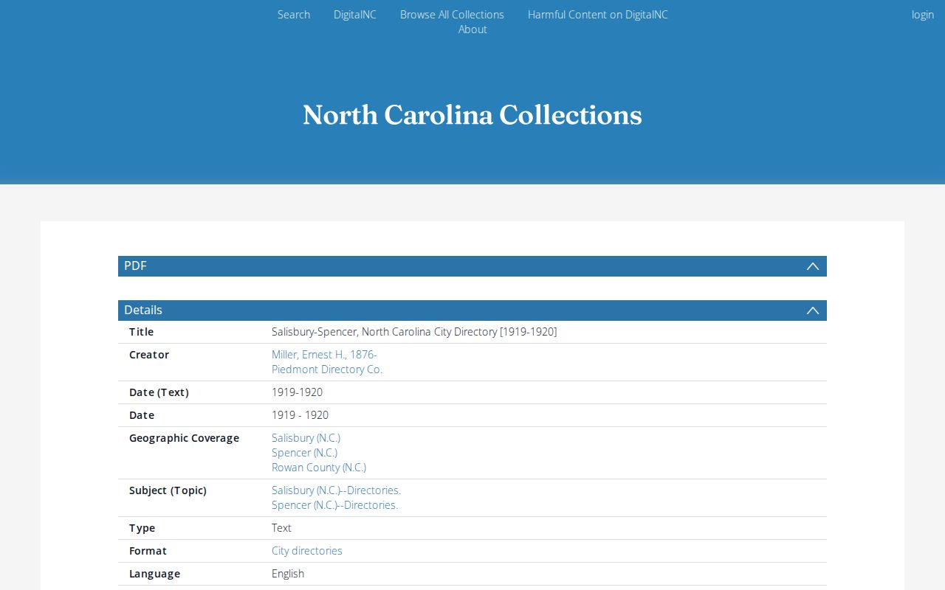Open Salisbury (N.C.)--Directories. subject link
This screenshot has width=945, height=590.
pyautogui.click(x=336, y=490)
